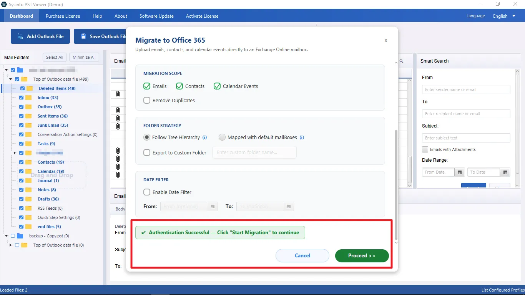
Task: Collapse the backup - Copy.pst node
Action: pyautogui.click(x=6, y=236)
